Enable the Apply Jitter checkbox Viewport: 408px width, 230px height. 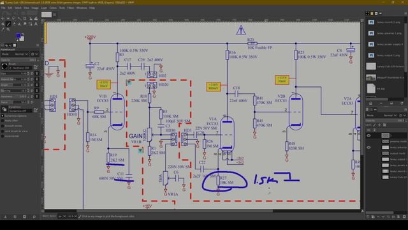(x=3, y=121)
